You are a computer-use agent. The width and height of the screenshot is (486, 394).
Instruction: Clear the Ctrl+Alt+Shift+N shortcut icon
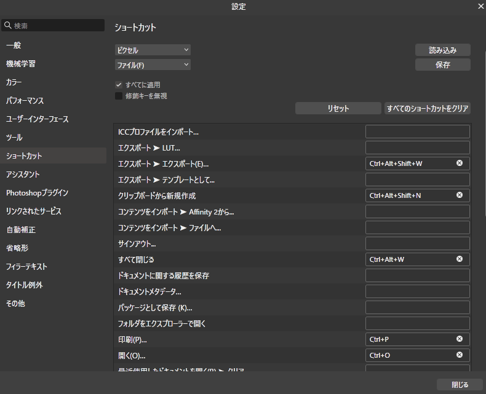click(x=459, y=195)
